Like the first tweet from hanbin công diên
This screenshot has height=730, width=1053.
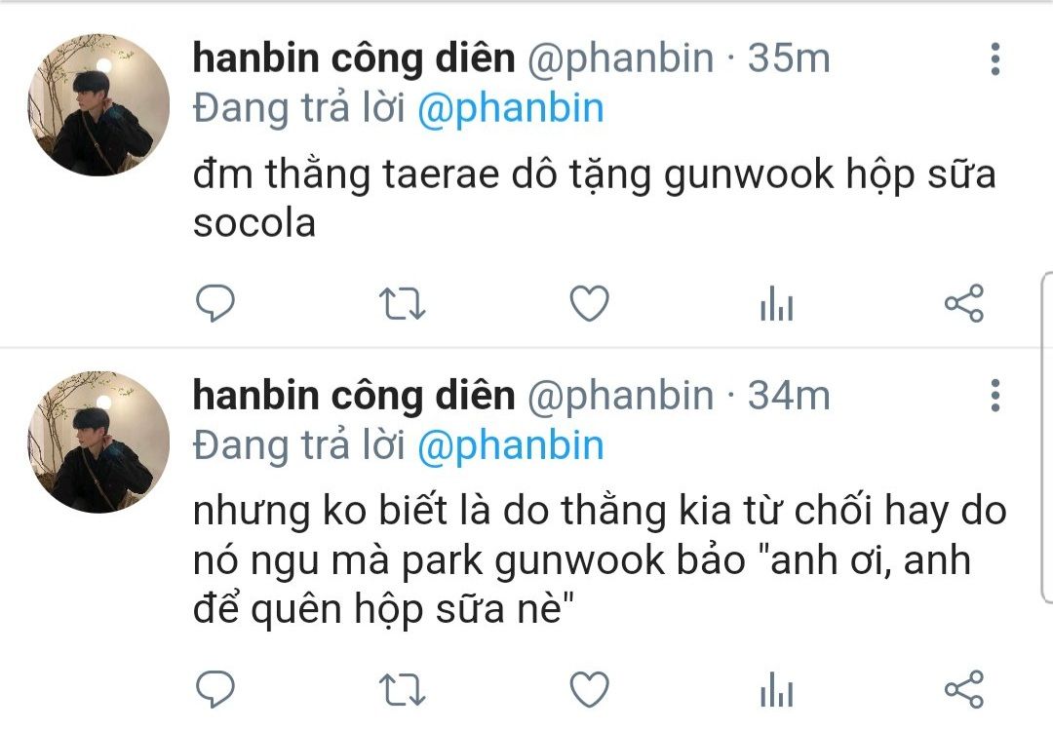tap(589, 303)
